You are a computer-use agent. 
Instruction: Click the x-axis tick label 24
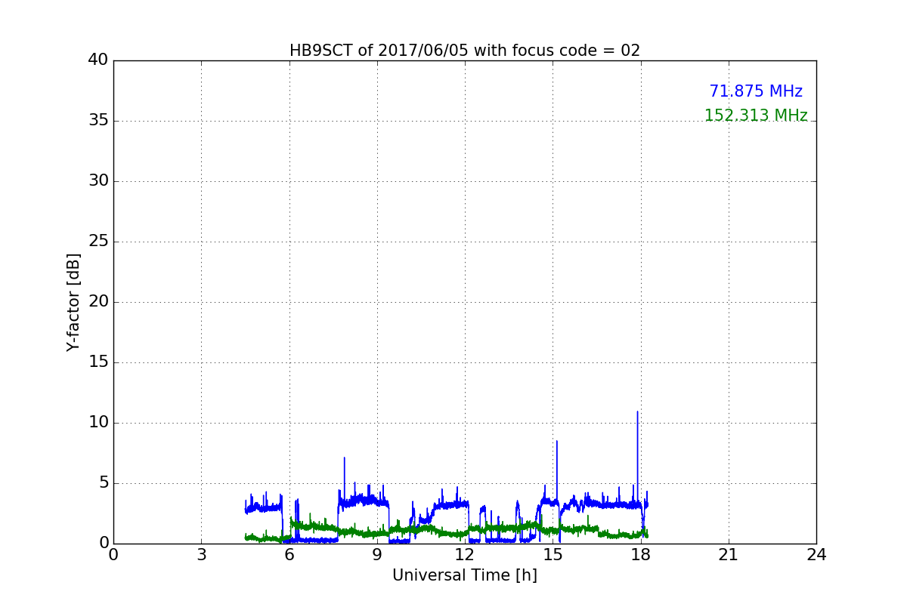816,555
